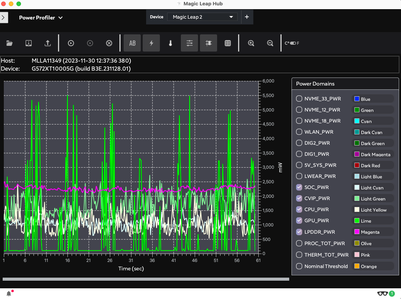
Task: Open the Power Profiler mode dropdown
Action: point(41,18)
